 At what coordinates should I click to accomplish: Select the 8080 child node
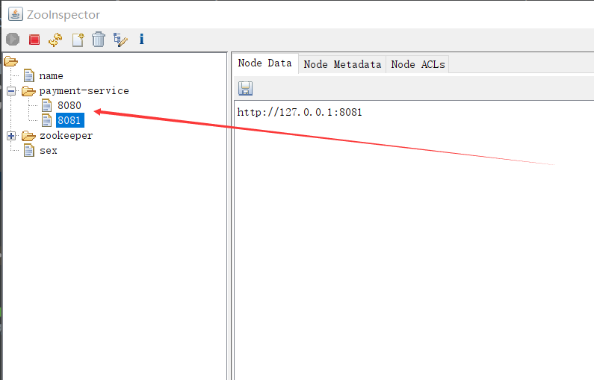69,105
